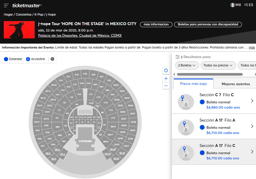Click the j-hope event poster image
Screen dimensions: 256x179
click(19, 30)
